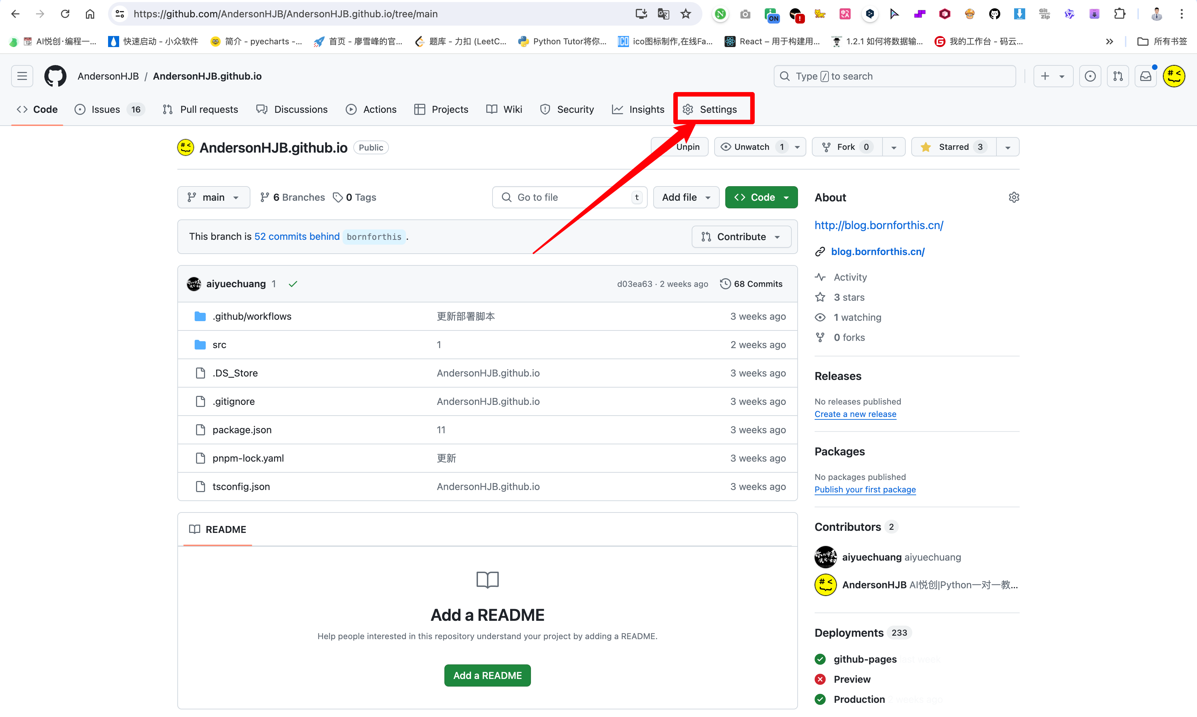This screenshot has width=1197, height=717.
Task: Open the star lists caret beside Starred
Action: pos(1008,147)
